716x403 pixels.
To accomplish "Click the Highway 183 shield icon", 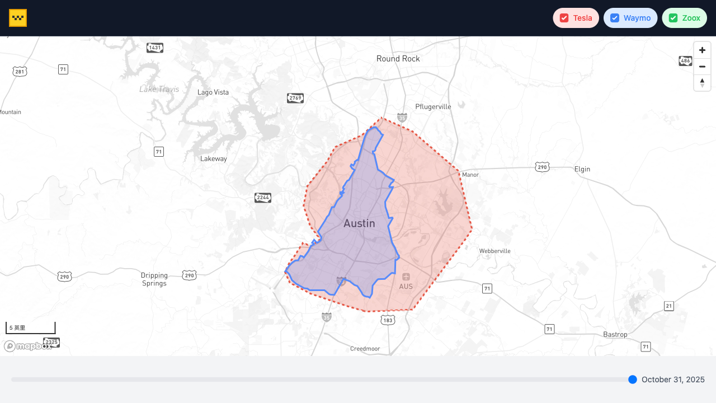I will [388, 320].
